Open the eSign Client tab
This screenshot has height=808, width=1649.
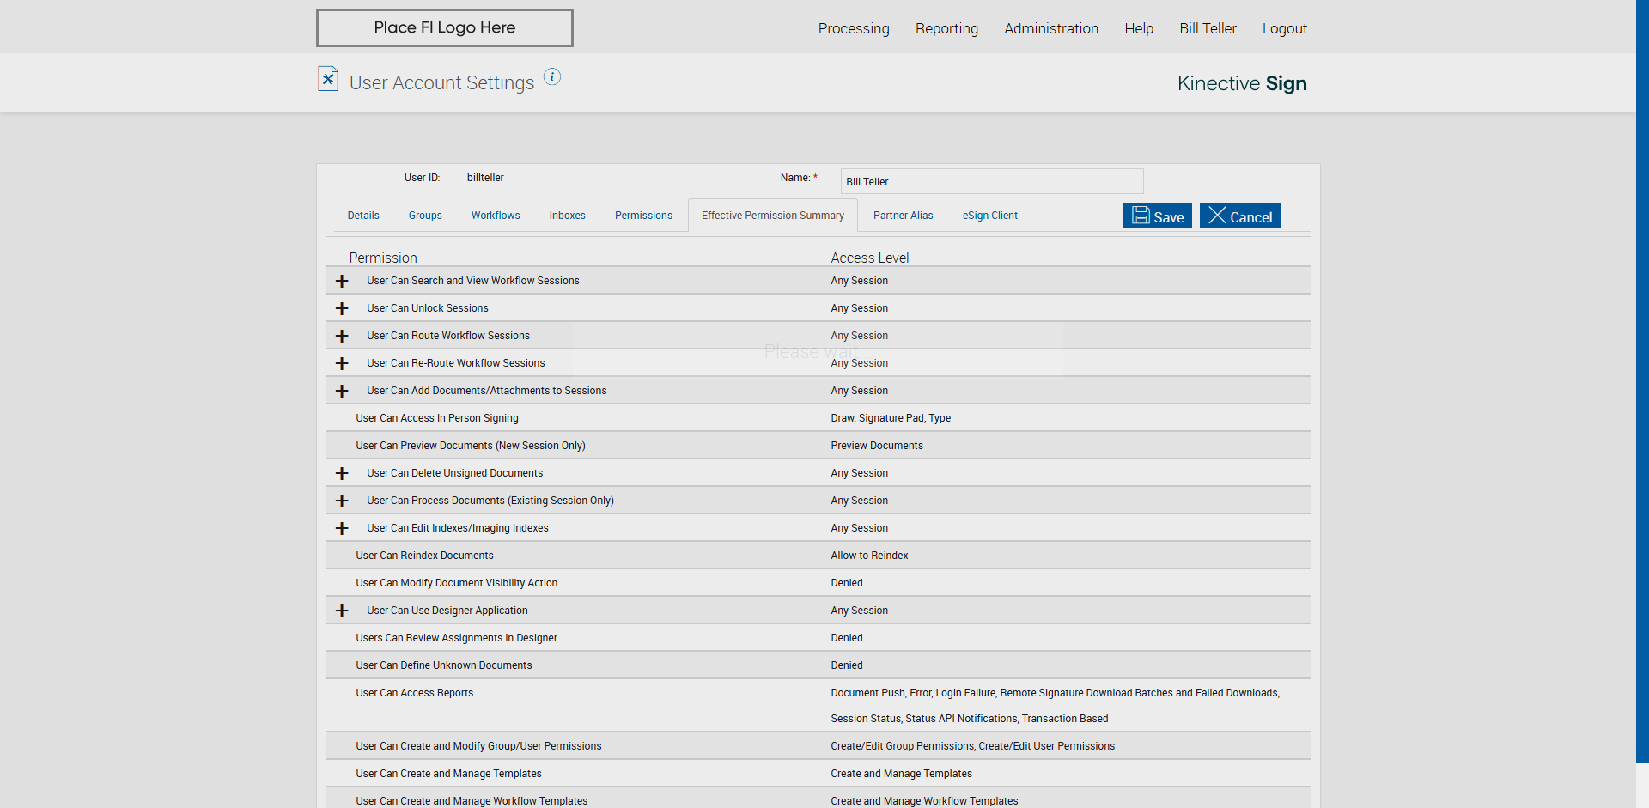989,216
